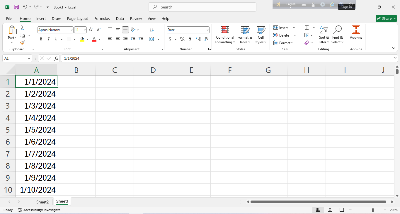Select cell A5 containing 1/5/2024
This screenshot has width=400, height=214.
(36, 130)
